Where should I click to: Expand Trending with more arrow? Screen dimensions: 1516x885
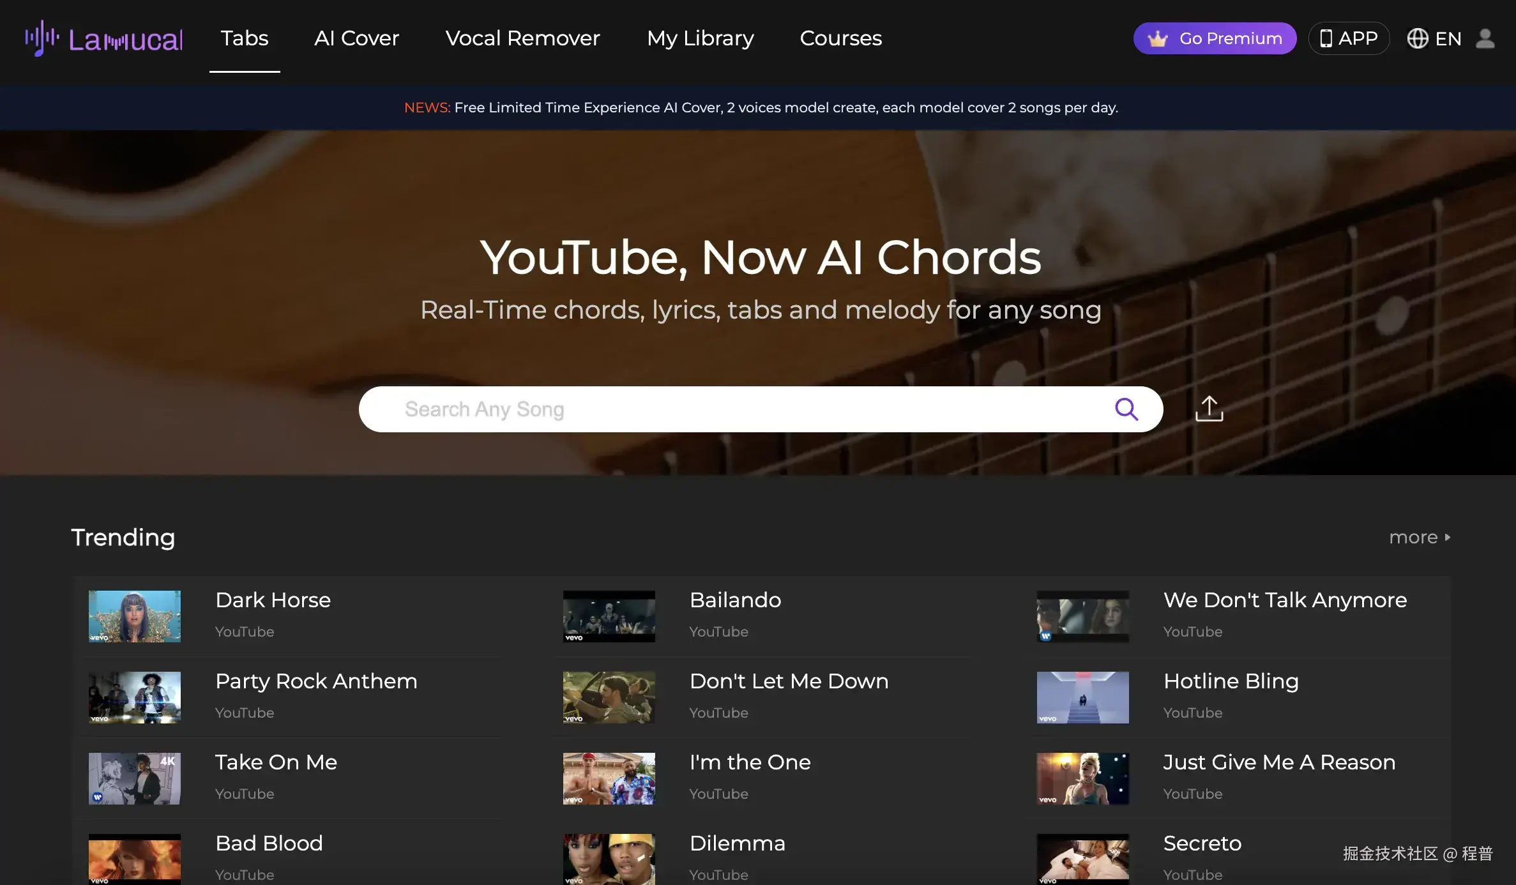[x=1420, y=537]
